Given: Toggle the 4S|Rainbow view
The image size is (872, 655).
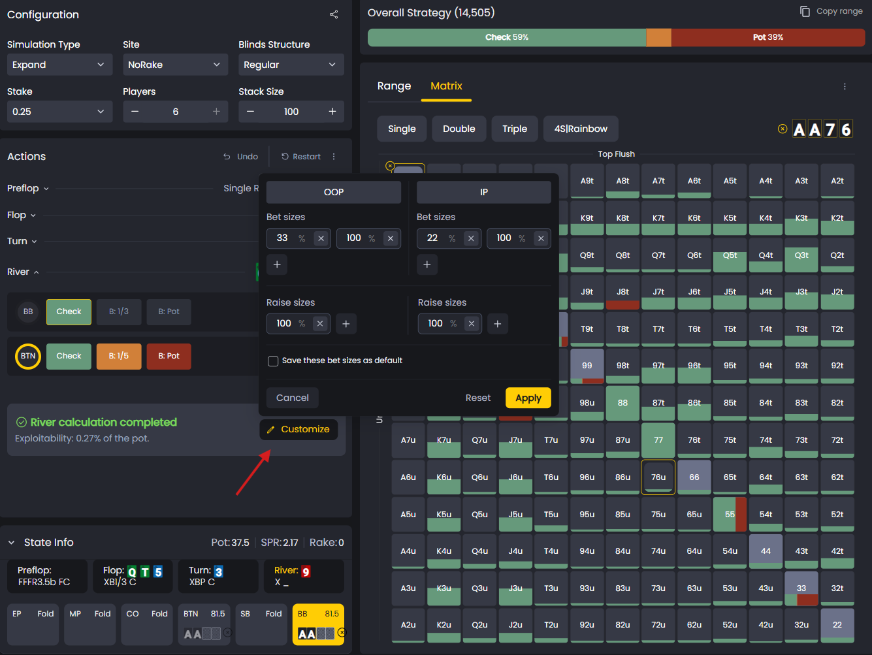Looking at the screenshot, I should pyautogui.click(x=581, y=129).
